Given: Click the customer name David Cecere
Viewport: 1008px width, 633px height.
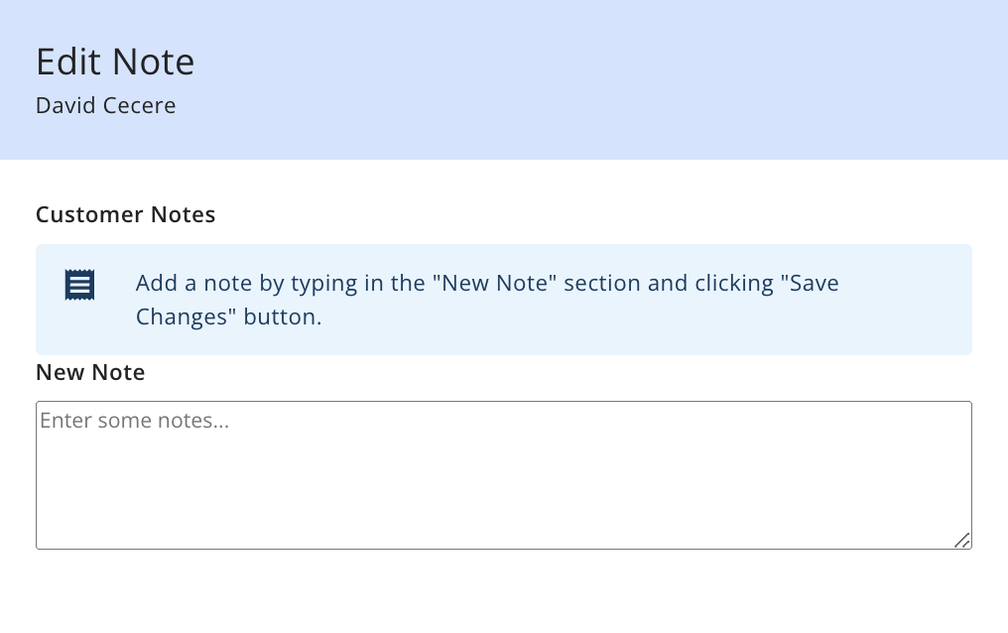Looking at the screenshot, I should coord(105,105).
